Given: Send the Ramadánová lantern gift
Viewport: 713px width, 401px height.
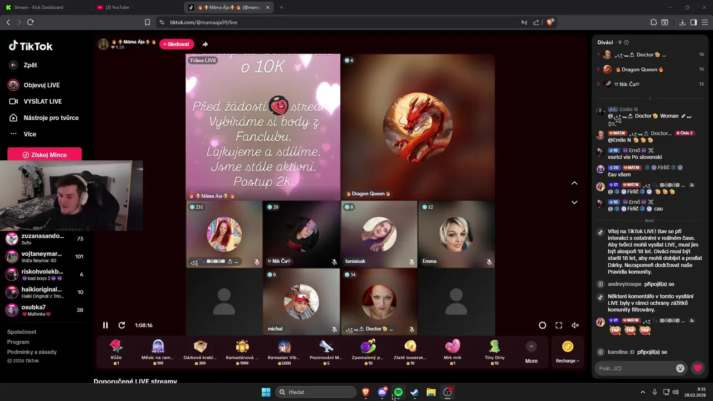Looking at the screenshot, I should tap(242, 352).
